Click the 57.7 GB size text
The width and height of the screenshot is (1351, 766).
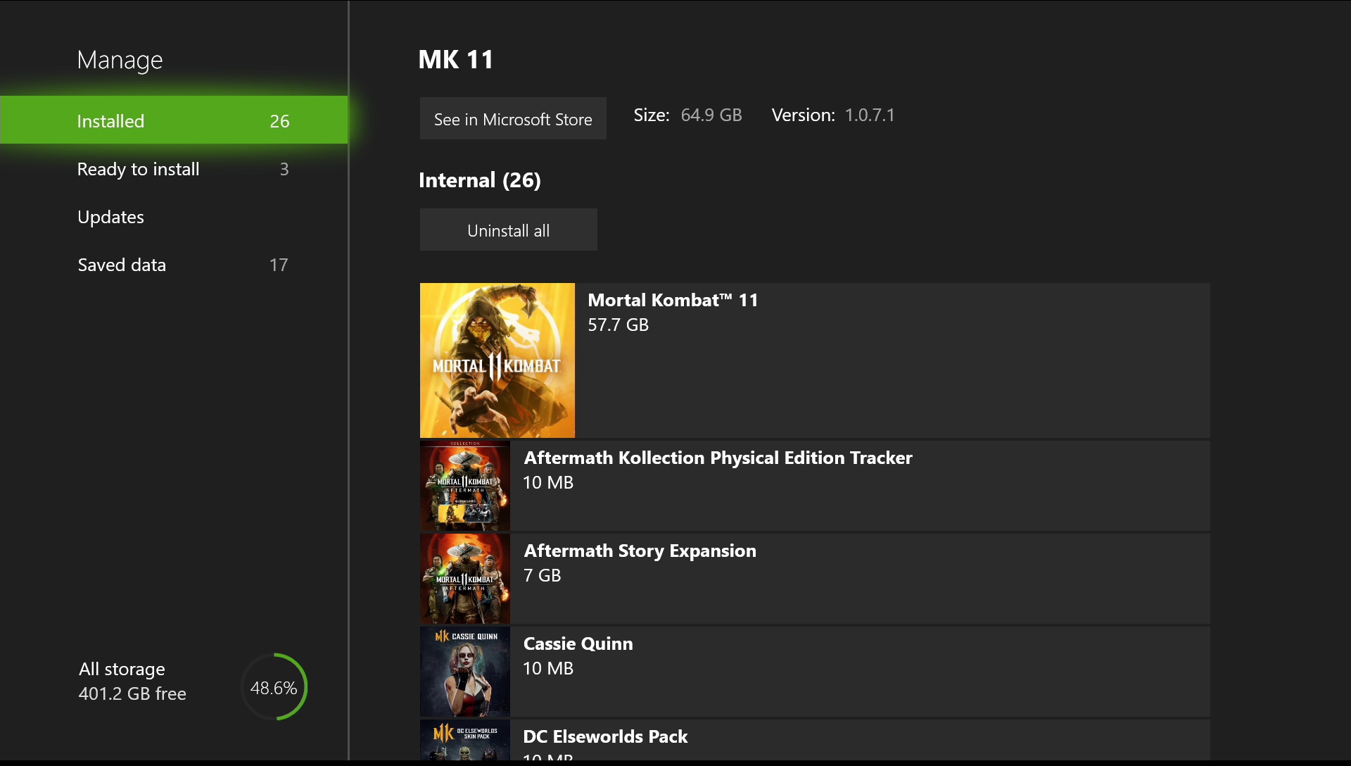(618, 325)
